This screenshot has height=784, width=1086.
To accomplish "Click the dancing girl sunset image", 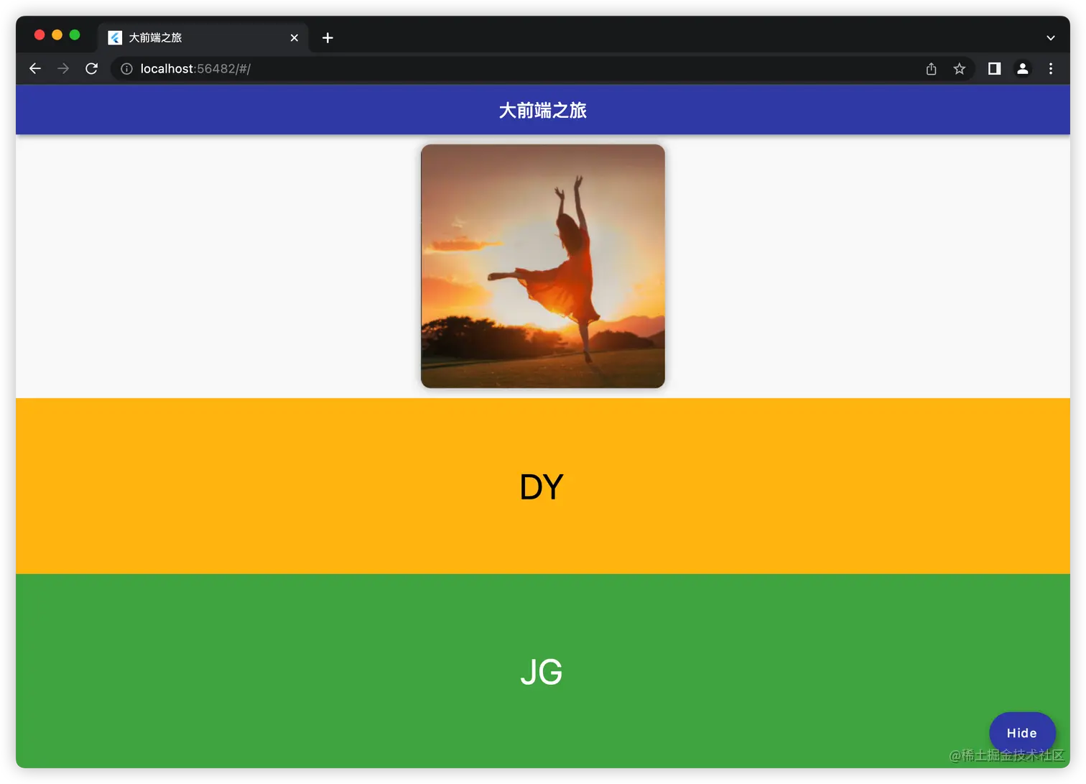I will (x=543, y=267).
